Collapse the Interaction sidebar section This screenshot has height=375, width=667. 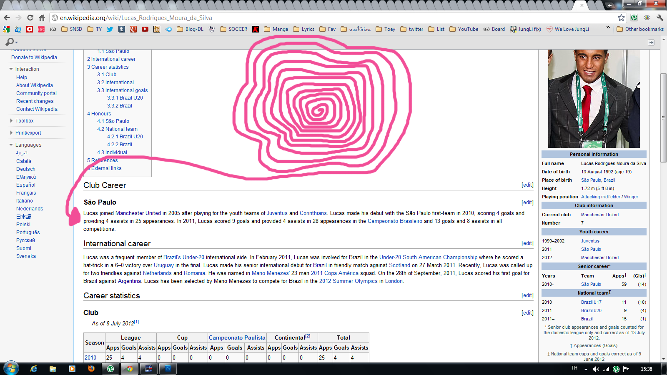tap(11, 69)
